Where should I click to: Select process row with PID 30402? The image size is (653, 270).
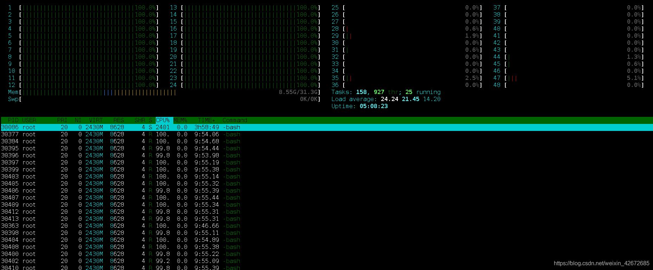(x=327, y=261)
